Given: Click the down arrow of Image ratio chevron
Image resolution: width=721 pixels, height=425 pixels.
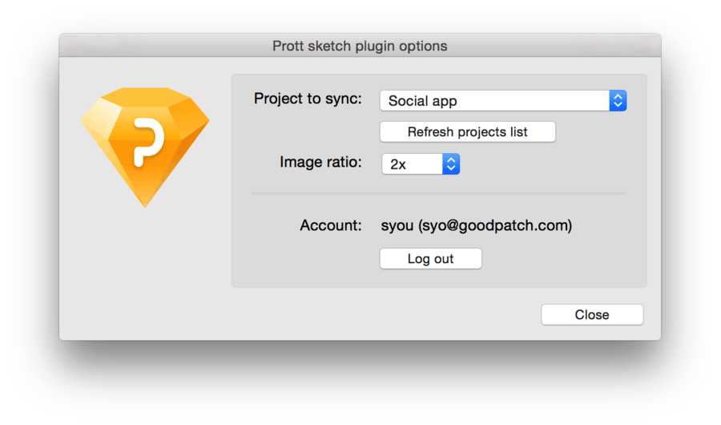Looking at the screenshot, I should 451,168.
